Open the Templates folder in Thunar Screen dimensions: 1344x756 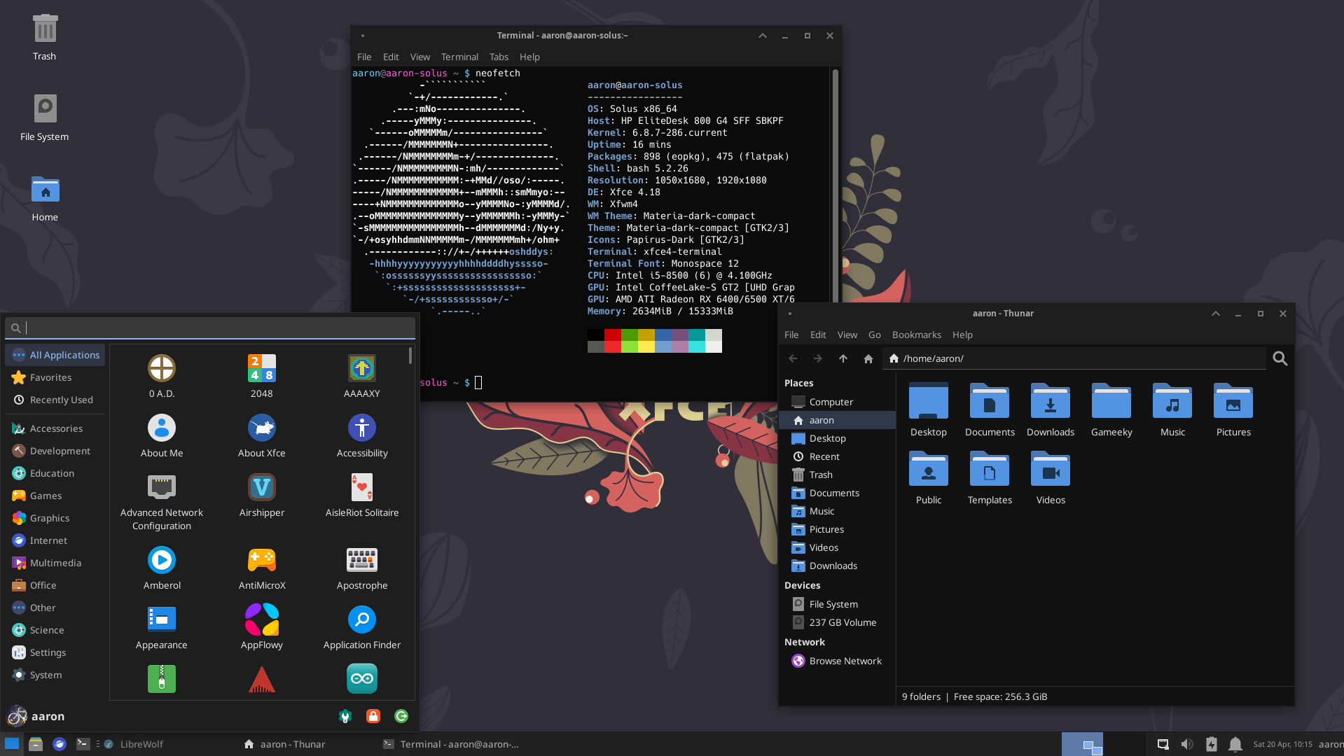pos(990,470)
